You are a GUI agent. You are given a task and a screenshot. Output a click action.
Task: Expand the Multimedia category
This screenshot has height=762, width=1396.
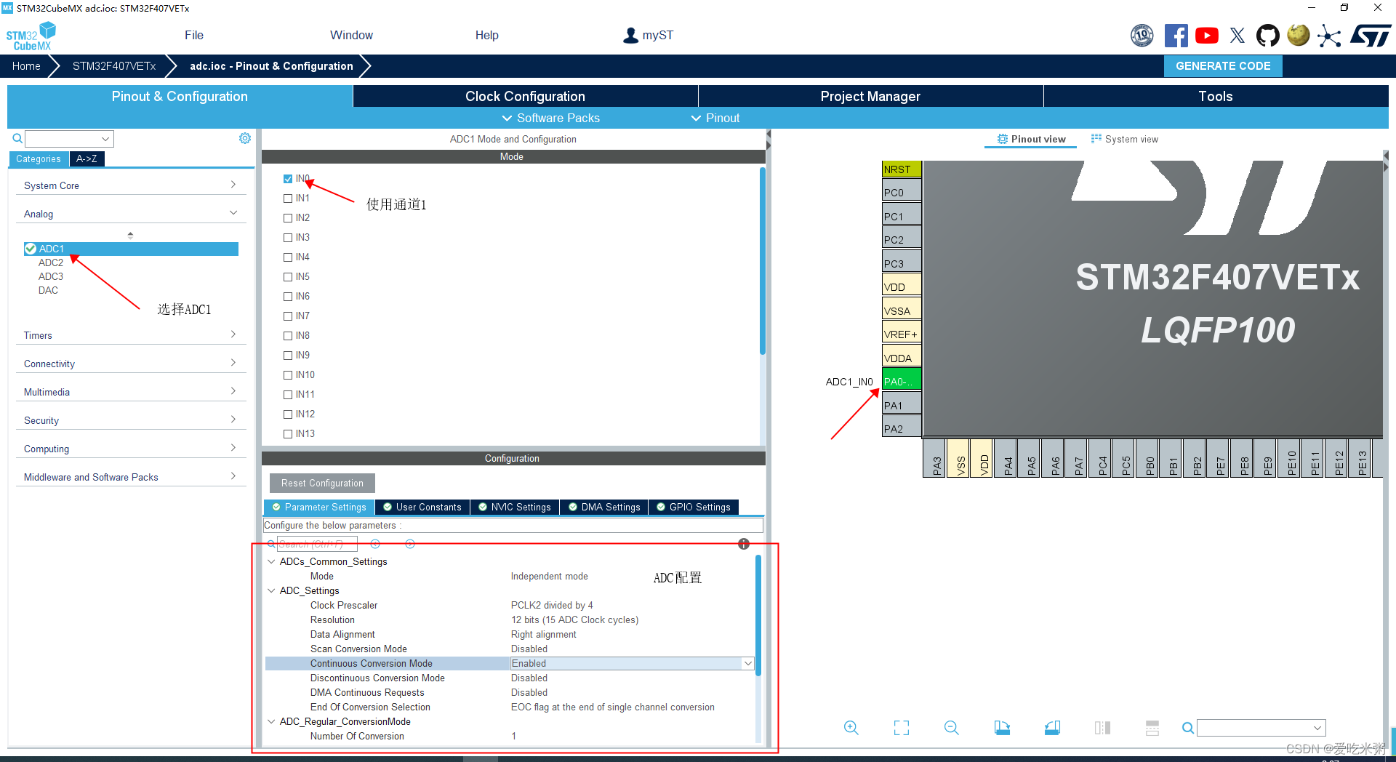[x=131, y=392]
